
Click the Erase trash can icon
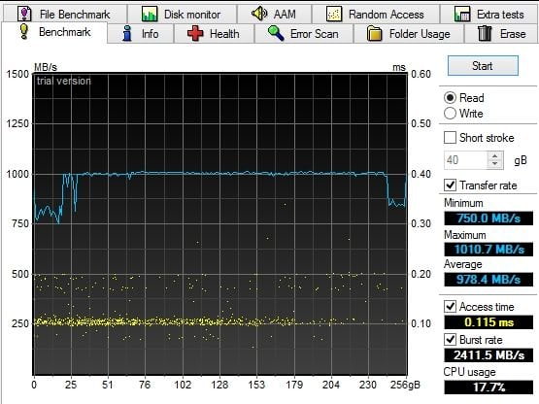485,33
